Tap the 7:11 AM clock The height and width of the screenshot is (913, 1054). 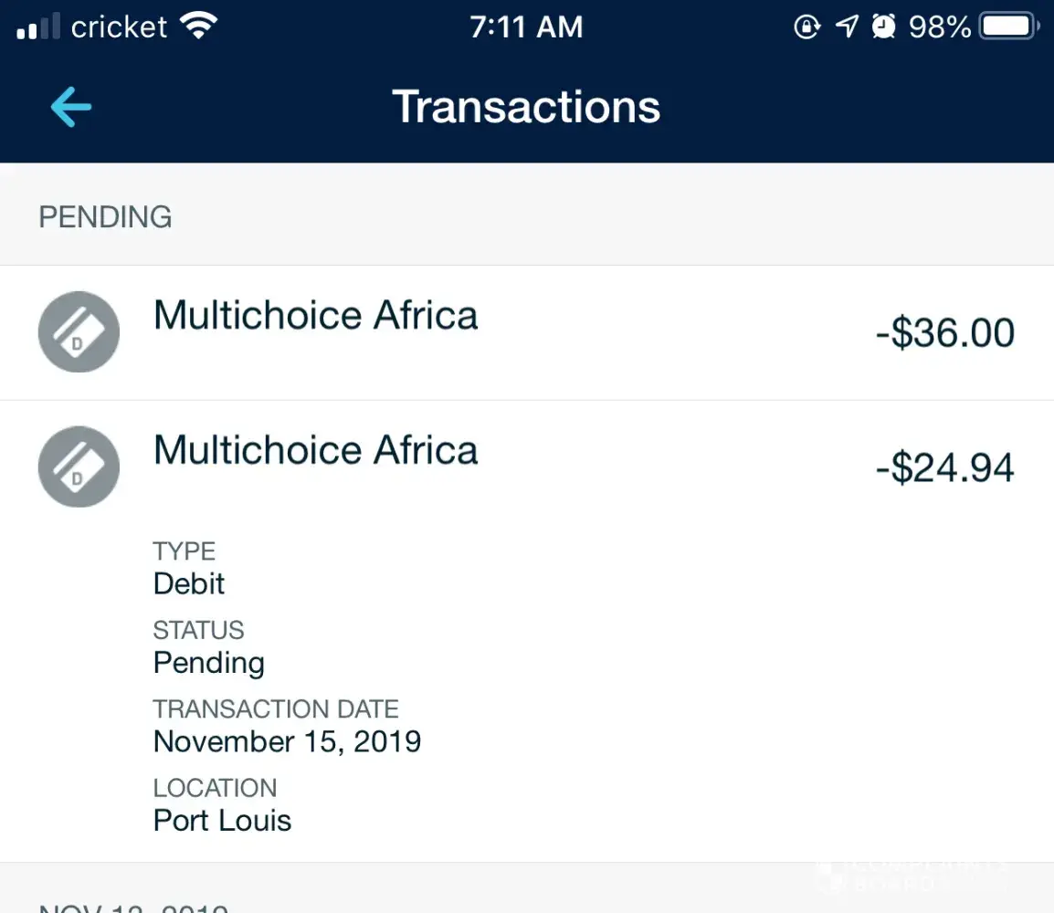[526, 27]
